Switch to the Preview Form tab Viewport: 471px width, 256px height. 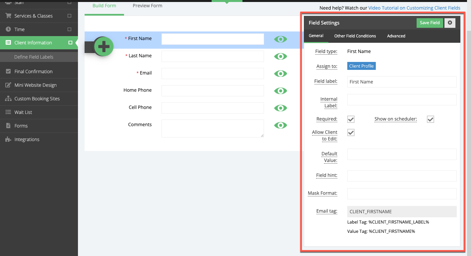coord(147,6)
